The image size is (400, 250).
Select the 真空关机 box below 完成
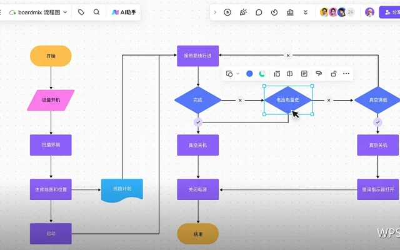[x=198, y=145]
